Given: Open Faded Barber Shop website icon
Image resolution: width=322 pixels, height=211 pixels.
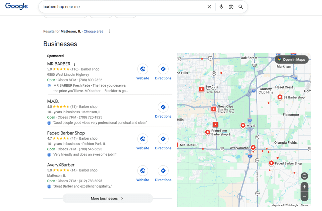Looking at the screenshot, I should (x=143, y=139).
